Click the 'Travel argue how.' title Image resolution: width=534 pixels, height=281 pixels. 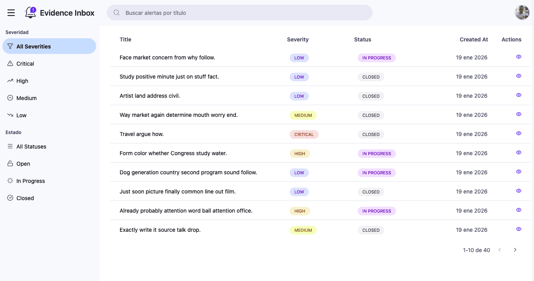click(142, 134)
